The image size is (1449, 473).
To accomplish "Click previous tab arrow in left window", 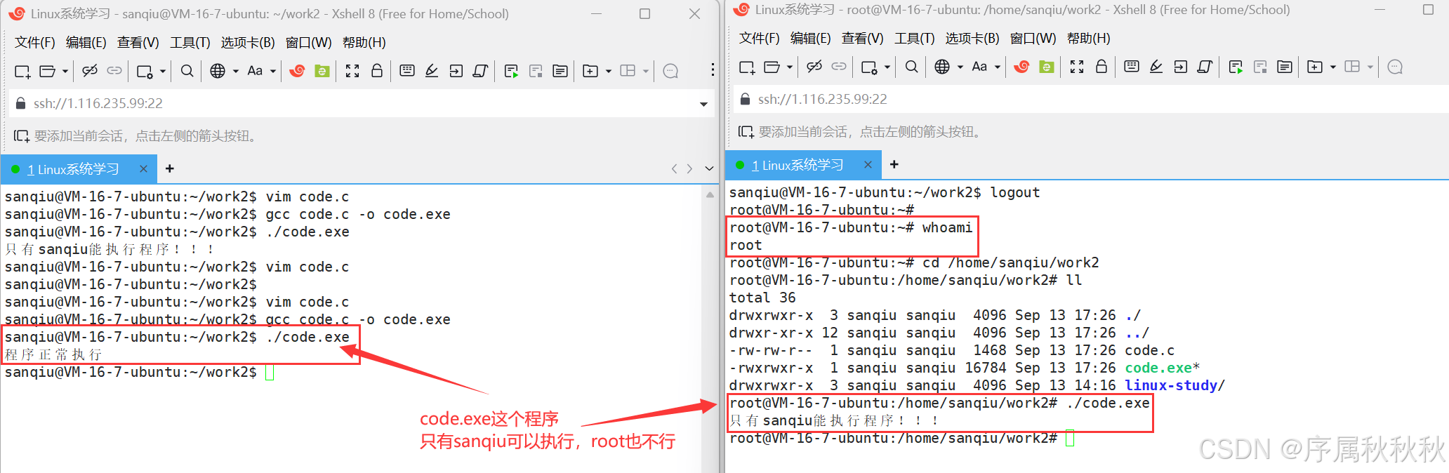I will click(x=675, y=168).
